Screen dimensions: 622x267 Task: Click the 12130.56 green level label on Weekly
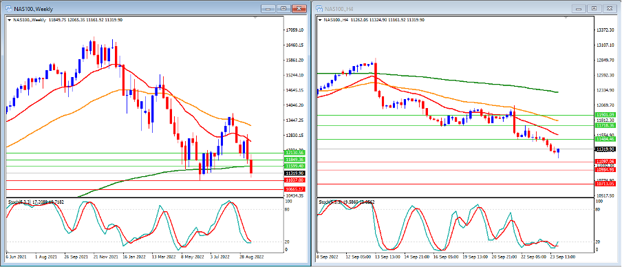coord(294,153)
